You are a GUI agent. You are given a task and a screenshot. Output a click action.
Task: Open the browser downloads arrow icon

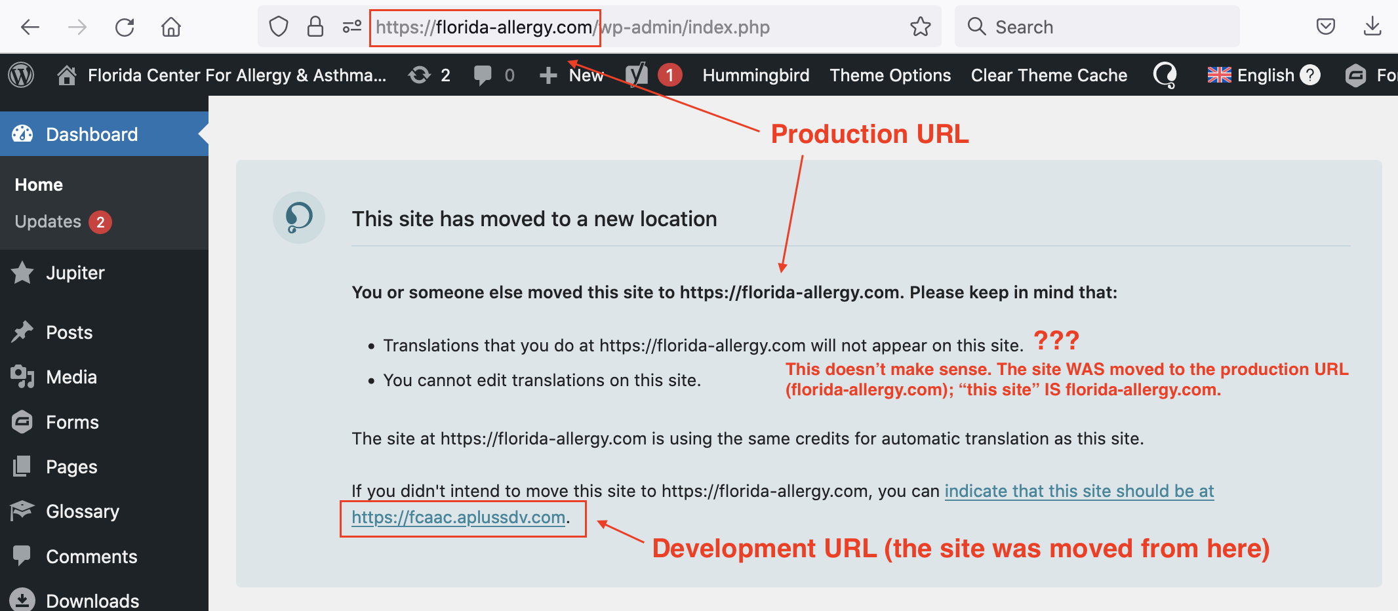(x=1372, y=27)
